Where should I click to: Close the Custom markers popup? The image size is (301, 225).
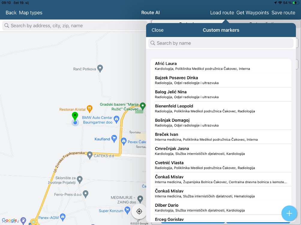[158, 30]
